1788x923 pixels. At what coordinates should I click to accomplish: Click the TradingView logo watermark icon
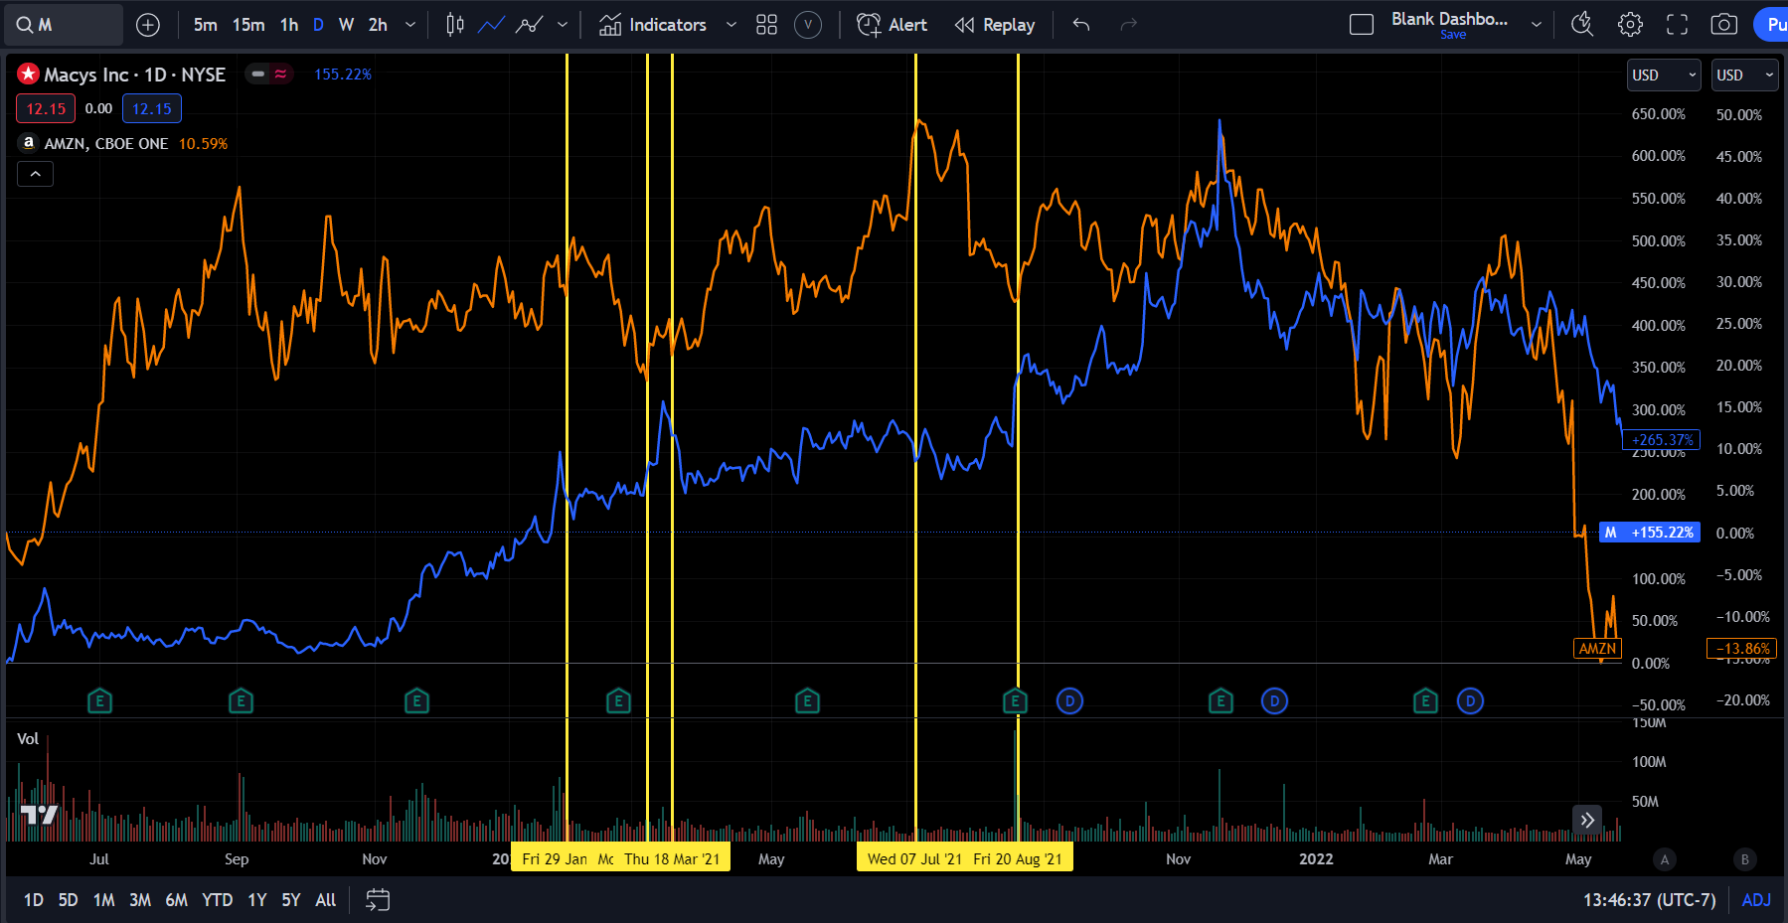(40, 816)
